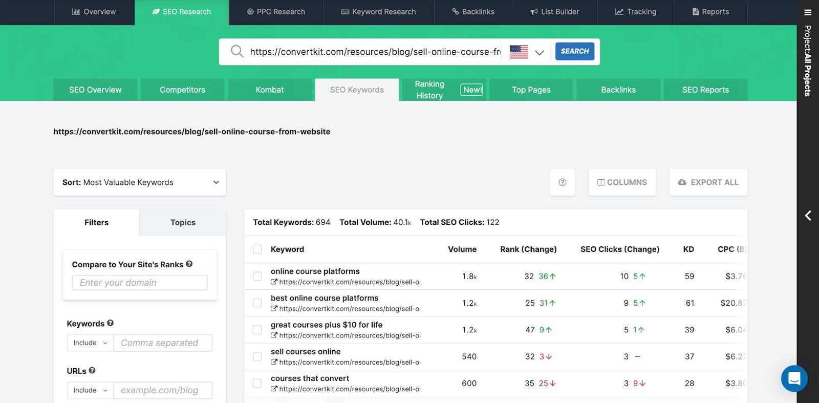Click the Keywords filter help icon
This screenshot has height=403, width=819.
[x=110, y=323]
